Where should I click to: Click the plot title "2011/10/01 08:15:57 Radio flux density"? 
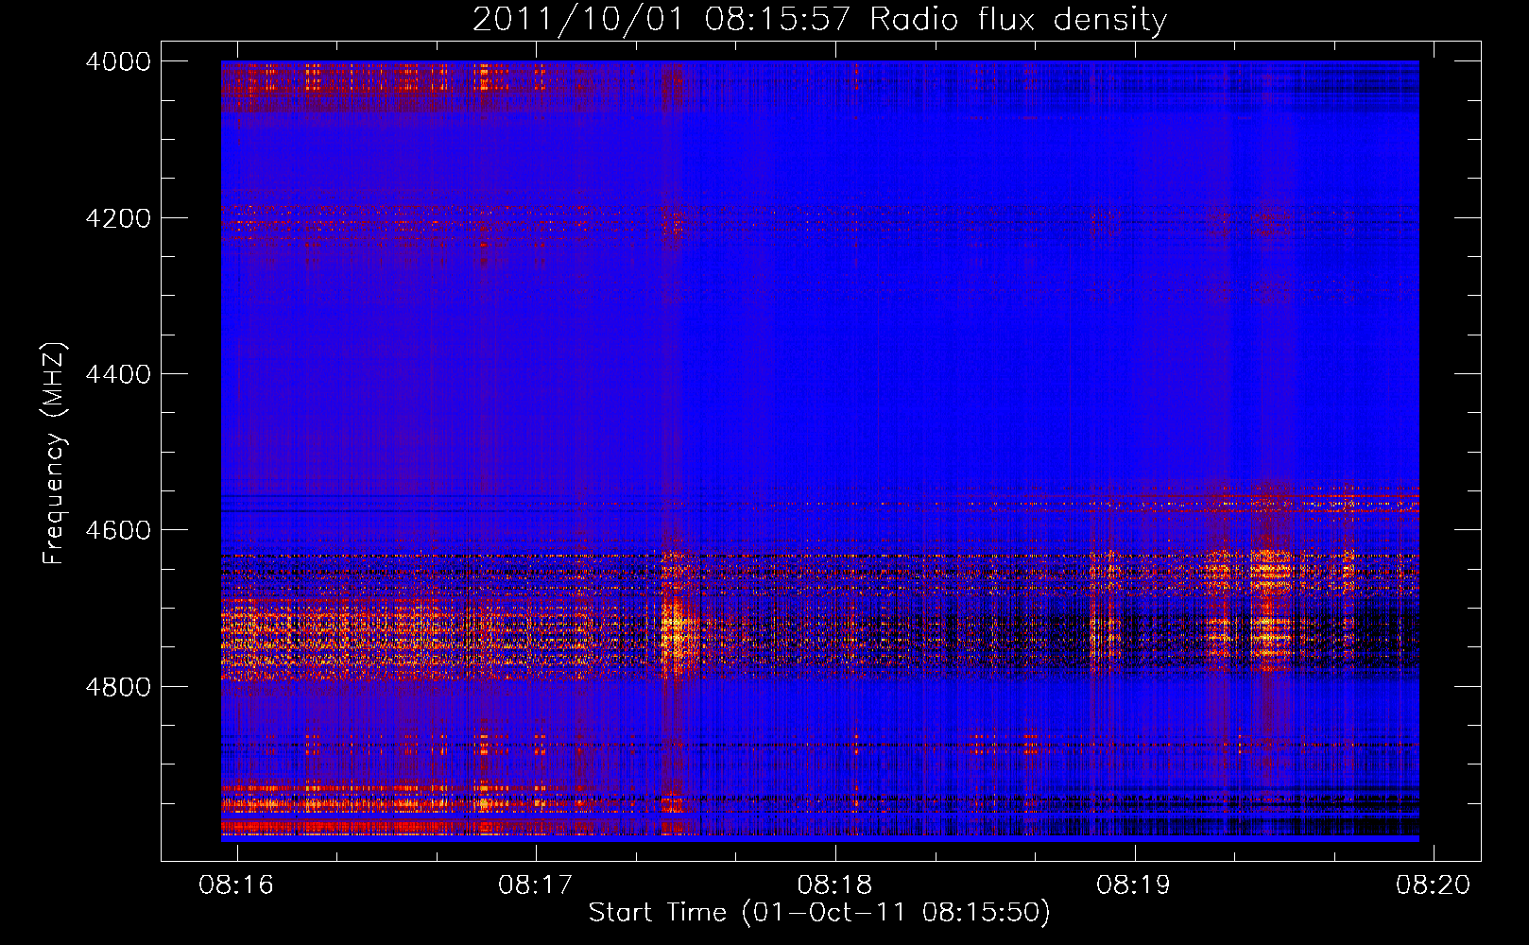point(819,20)
